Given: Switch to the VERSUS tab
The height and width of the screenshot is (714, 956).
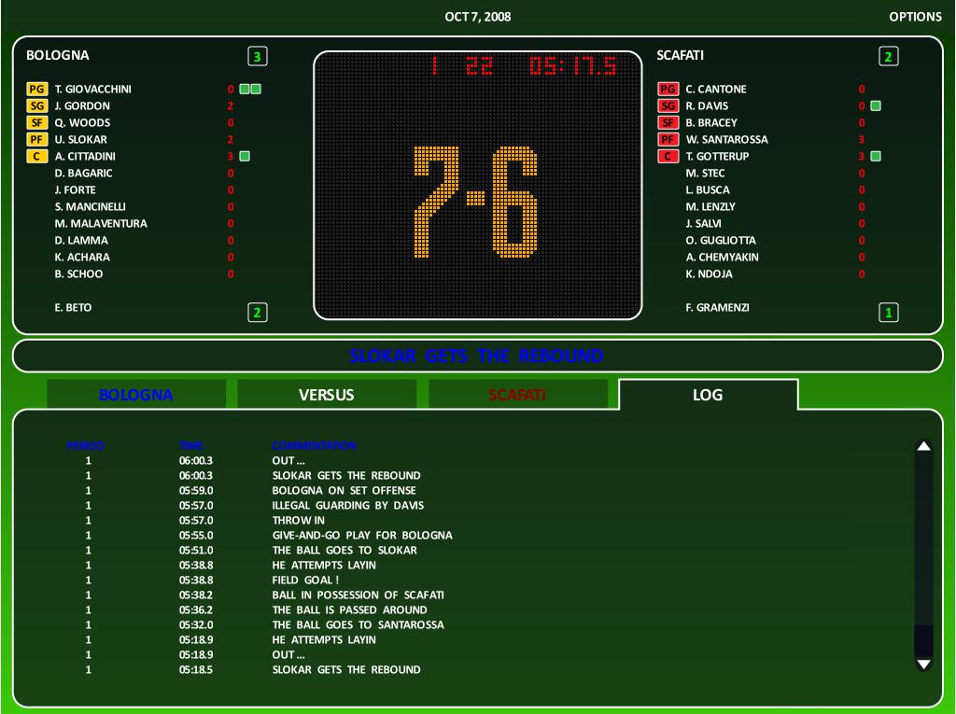Looking at the screenshot, I should (325, 395).
